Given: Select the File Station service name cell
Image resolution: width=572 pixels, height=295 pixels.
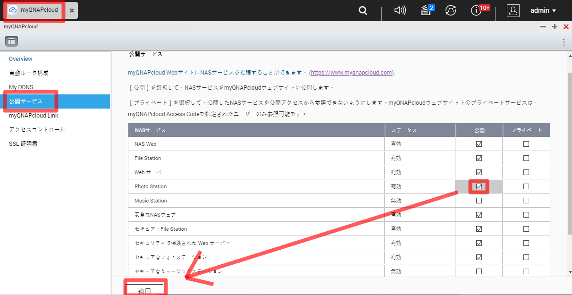Looking at the screenshot, I should tap(256, 158).
